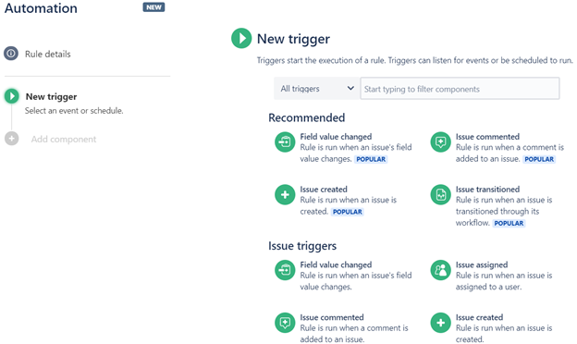This screenshot has width=577, height=344.
Task: Select the Issue commented icon under Recommended
Action: tap(440, 142)
